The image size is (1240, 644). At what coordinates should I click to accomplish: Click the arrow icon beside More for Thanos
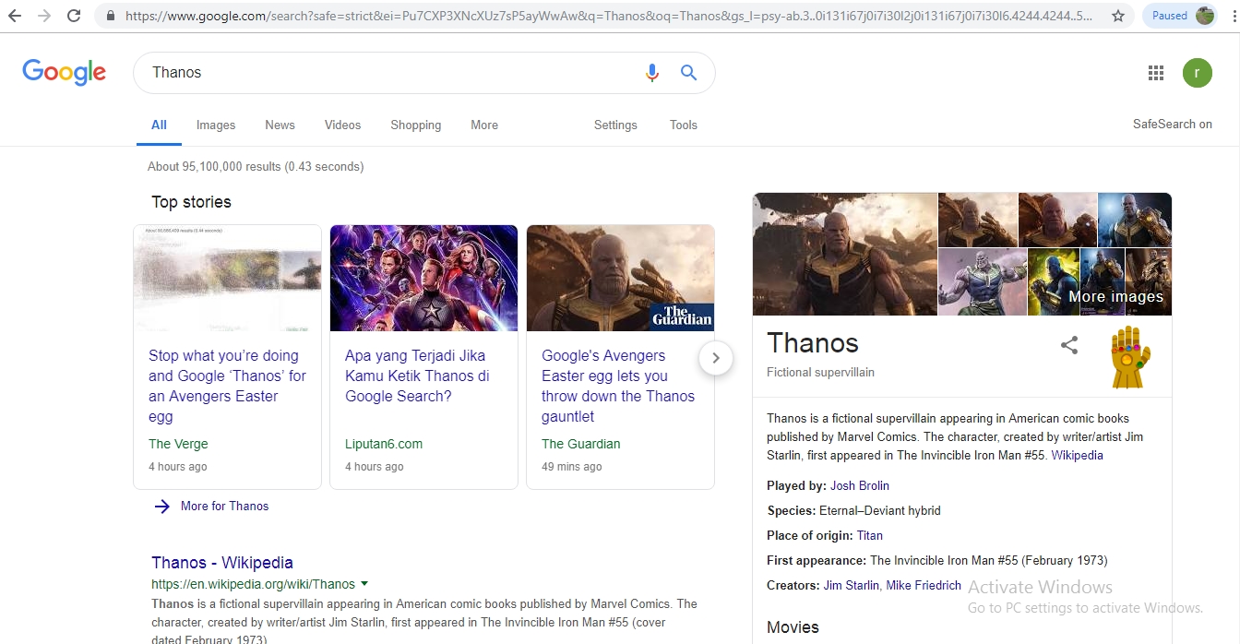coord(162,506)
